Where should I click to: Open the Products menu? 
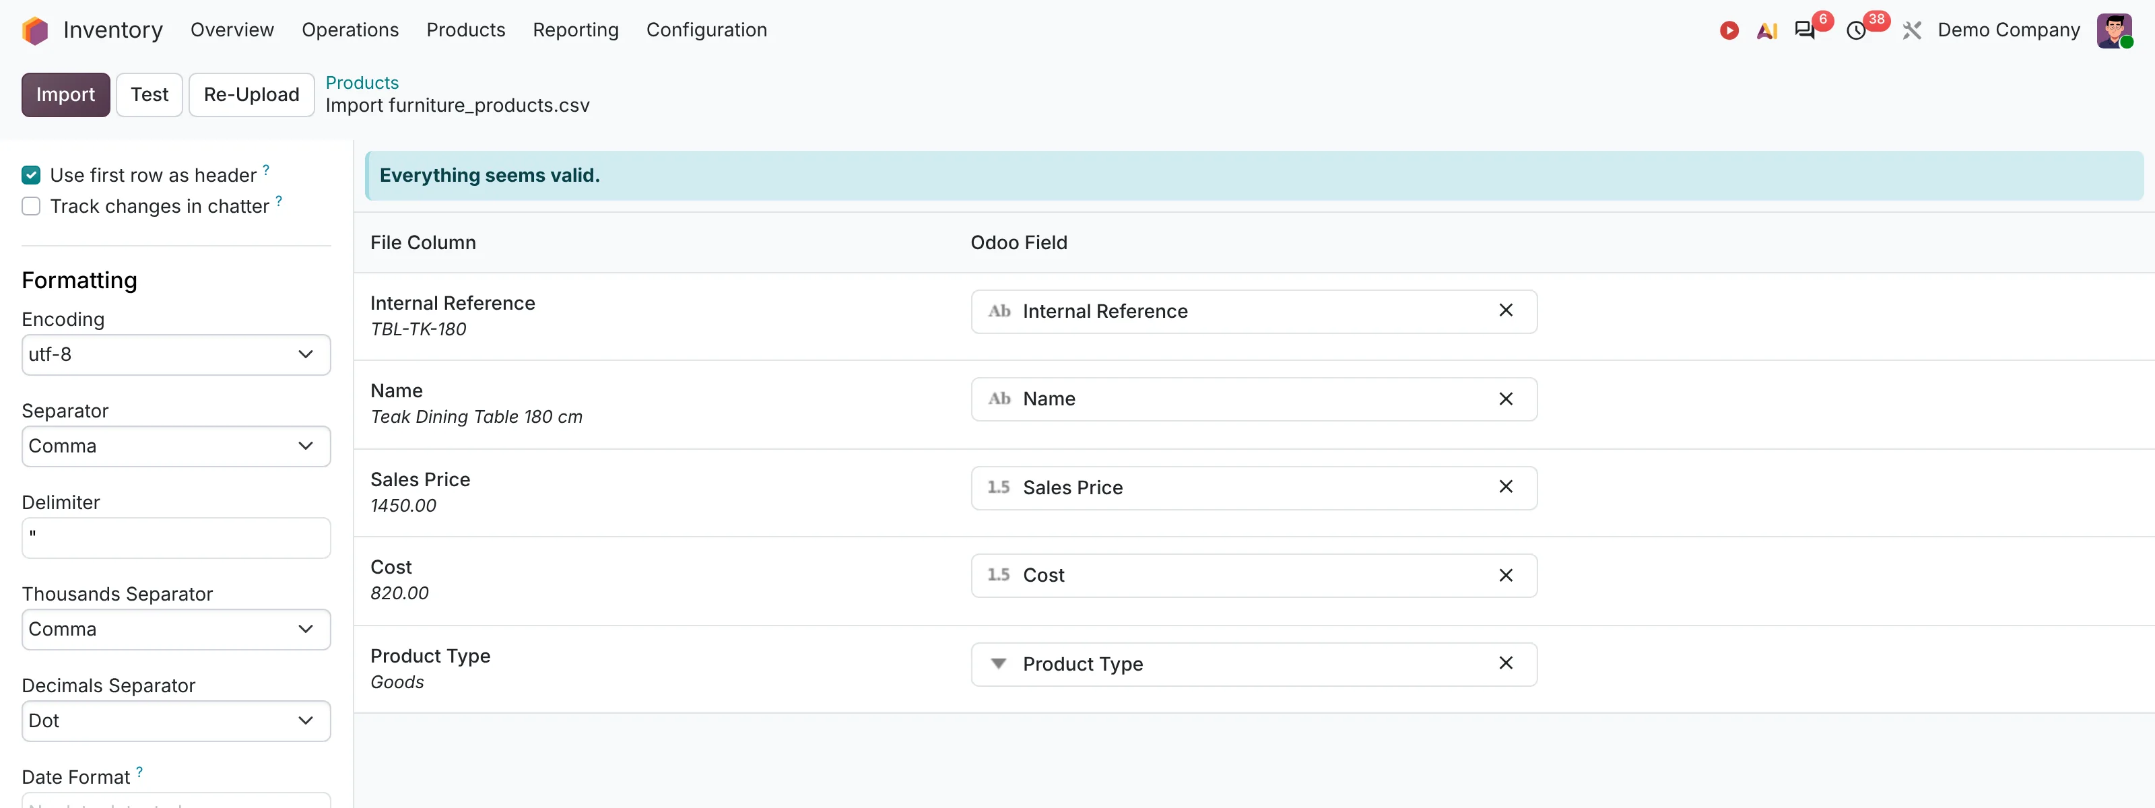tap(465, 30)
